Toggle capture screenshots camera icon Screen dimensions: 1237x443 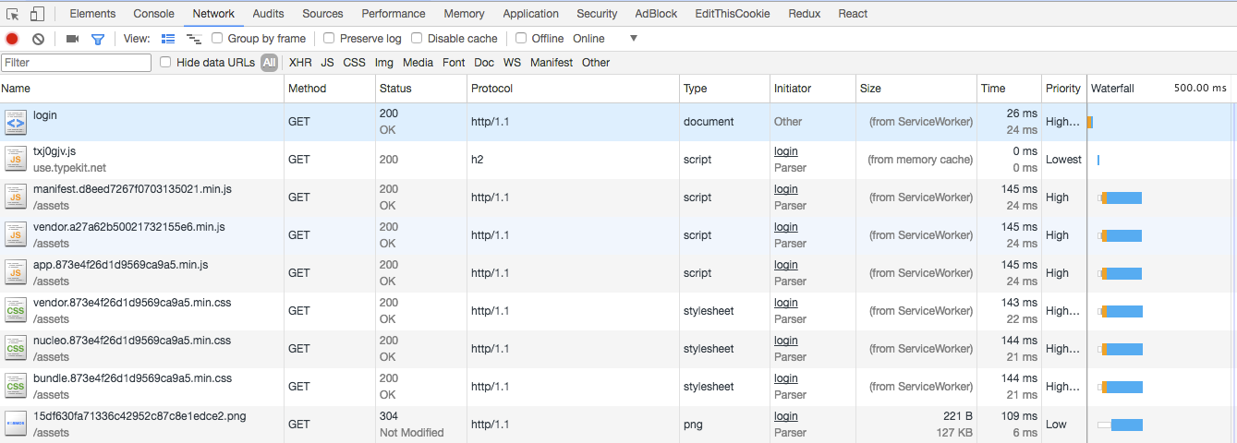pos(72,39)
